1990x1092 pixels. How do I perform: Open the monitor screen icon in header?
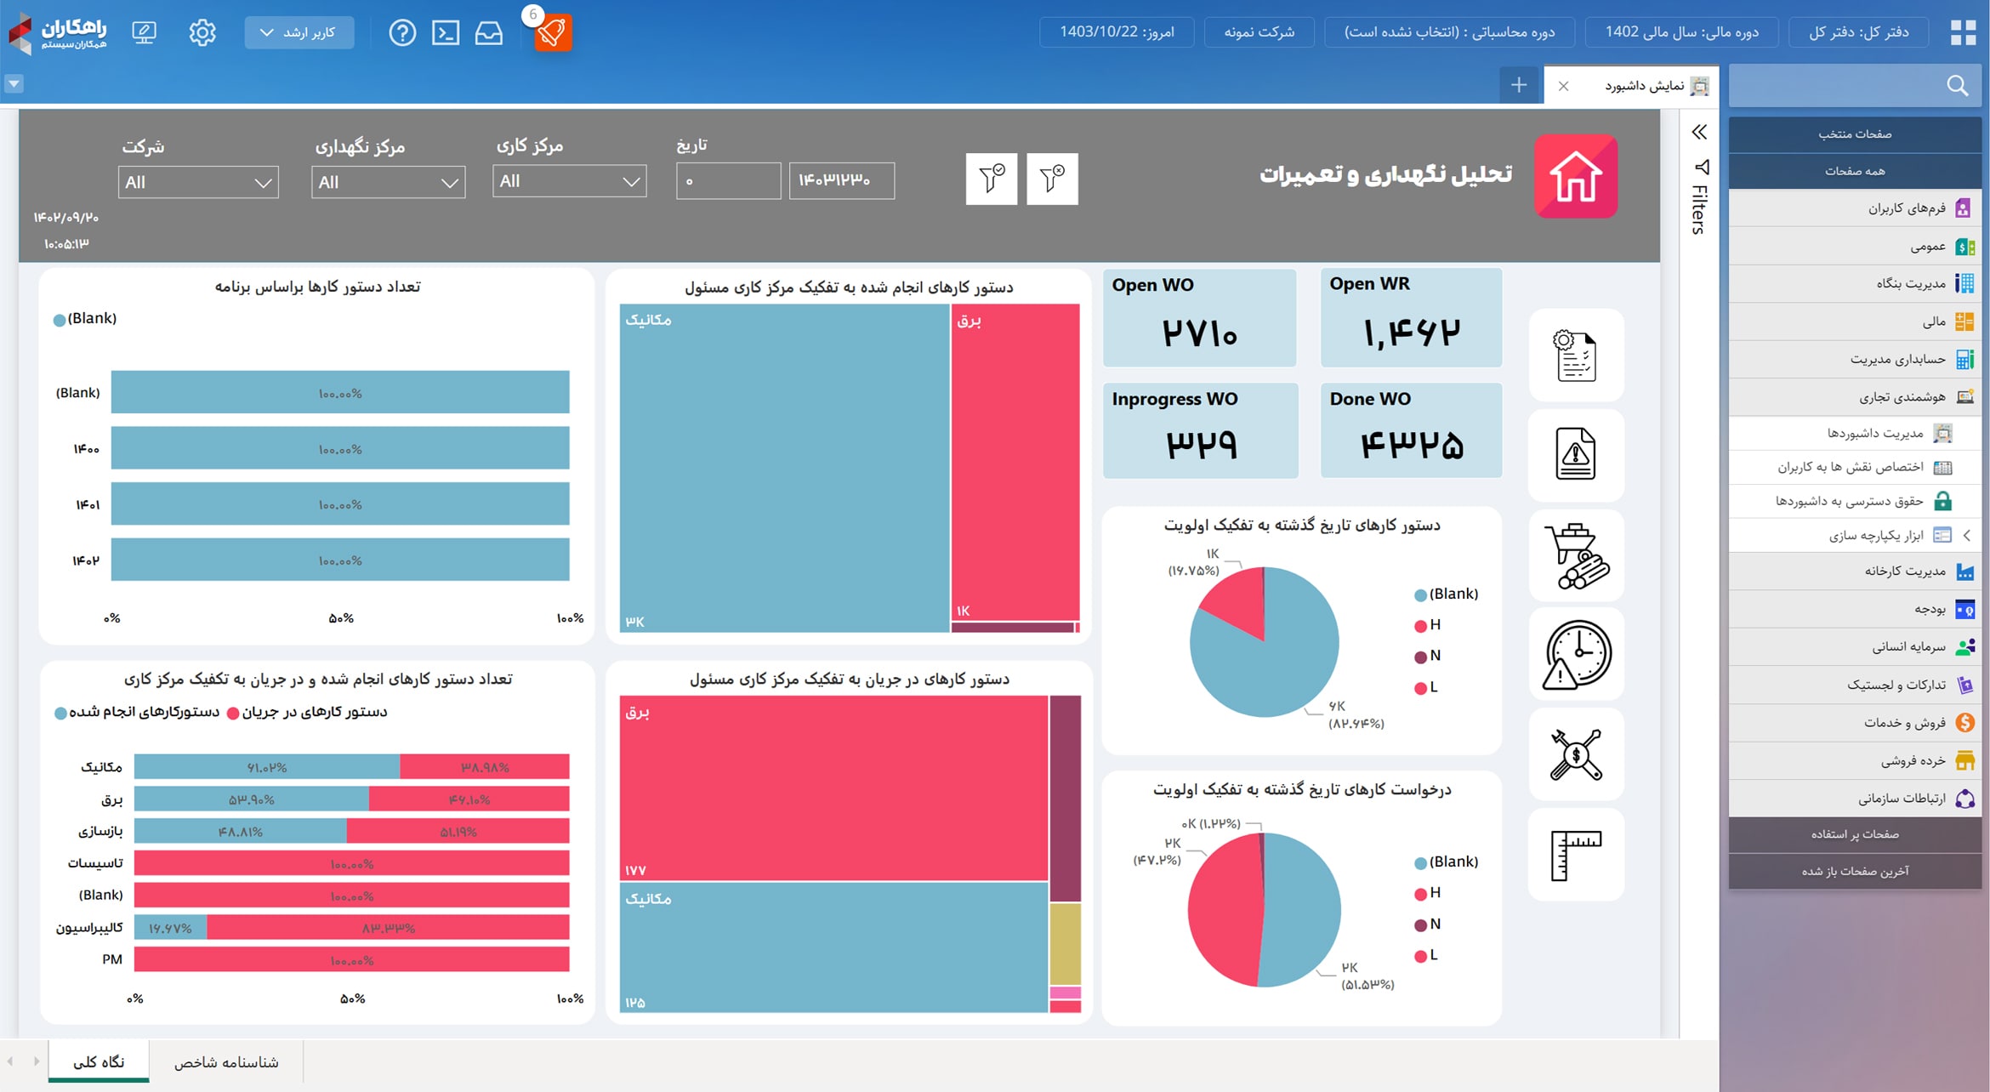[145, 33]
